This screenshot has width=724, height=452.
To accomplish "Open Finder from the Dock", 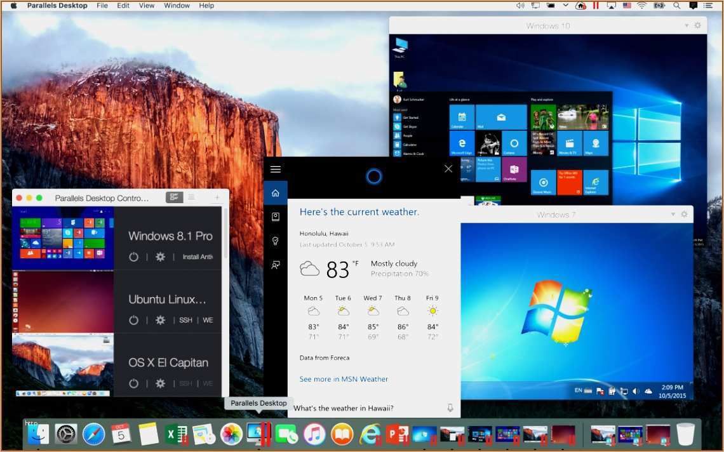I will point(38,434).
